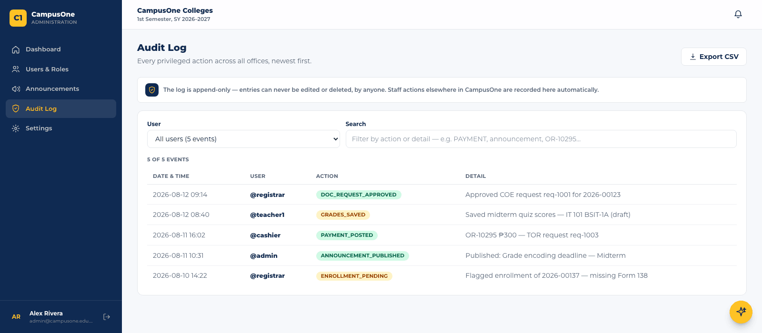Screen dimensions: 762x333
Task: Click the DOC_REQUEST_APPROVED badge
Action: (359, 195)
